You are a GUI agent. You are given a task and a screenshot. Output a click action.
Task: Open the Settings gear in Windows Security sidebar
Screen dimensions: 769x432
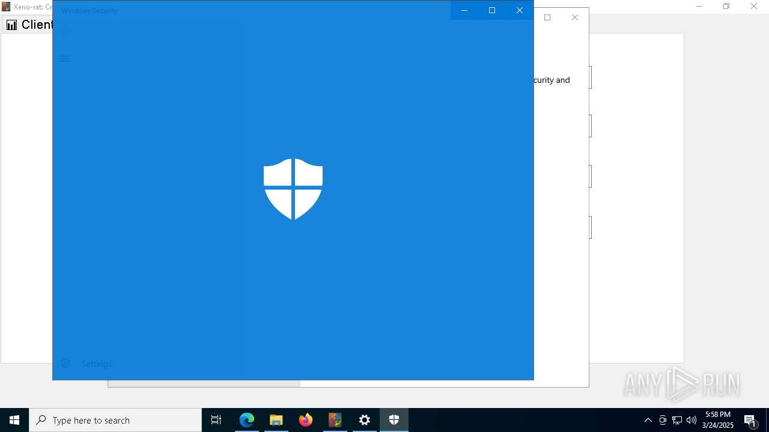(65, 363)
